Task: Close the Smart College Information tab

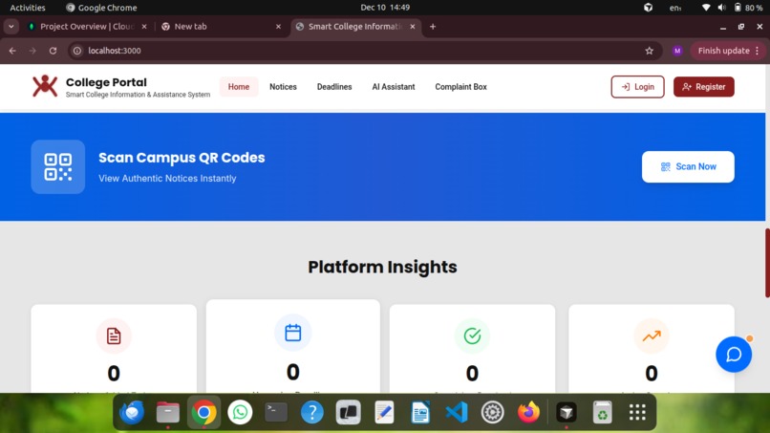Action: (413, 27)
